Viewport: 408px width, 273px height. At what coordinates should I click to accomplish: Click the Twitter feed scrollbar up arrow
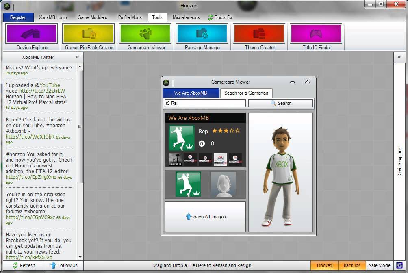pos(80,67)
